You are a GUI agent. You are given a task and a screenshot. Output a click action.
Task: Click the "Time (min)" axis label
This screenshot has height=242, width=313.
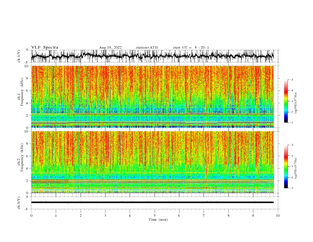pos(158,219)
